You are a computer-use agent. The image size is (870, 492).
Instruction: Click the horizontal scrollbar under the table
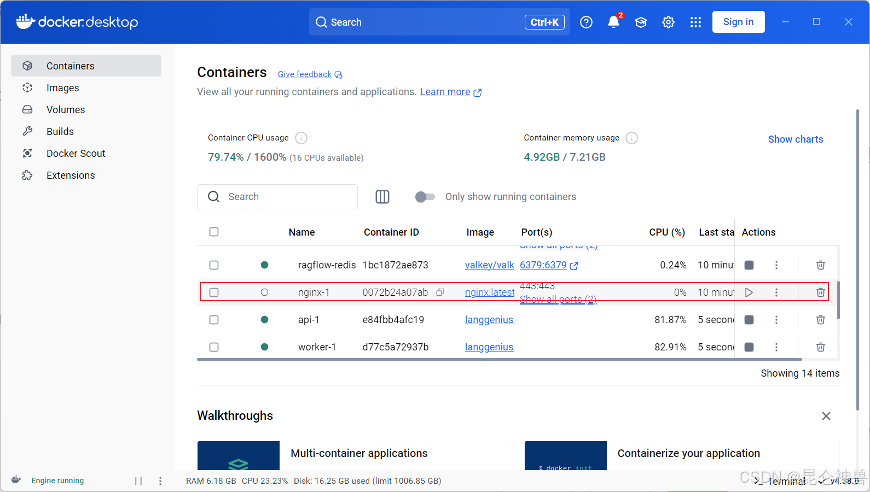(500, 359)
